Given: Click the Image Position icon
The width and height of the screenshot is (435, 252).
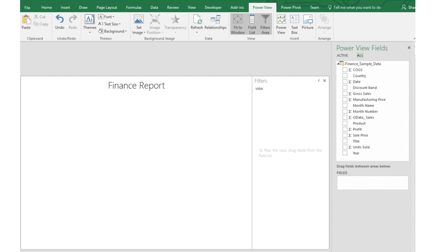Looking at the screenshot, I should (155, 20).
